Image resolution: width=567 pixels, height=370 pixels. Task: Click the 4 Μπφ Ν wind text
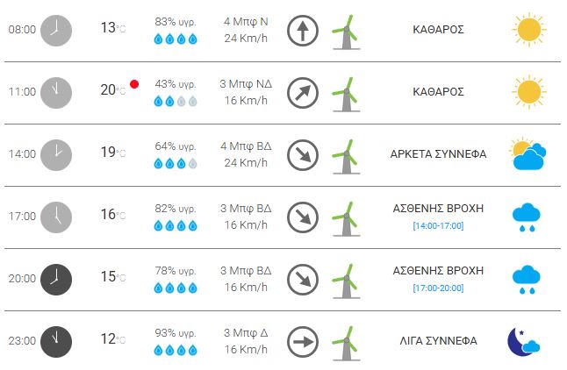[x=245, y=21]
